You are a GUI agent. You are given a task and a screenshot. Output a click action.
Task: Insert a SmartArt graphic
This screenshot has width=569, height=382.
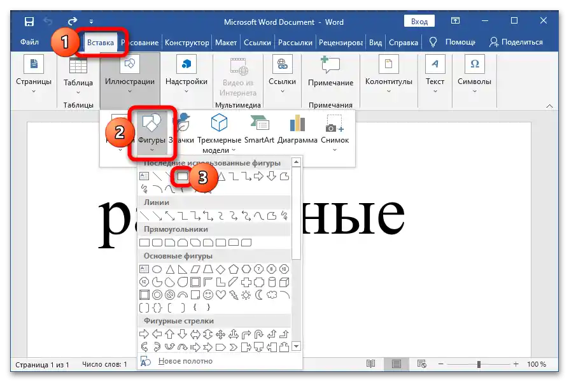click(x=259, y=129)
